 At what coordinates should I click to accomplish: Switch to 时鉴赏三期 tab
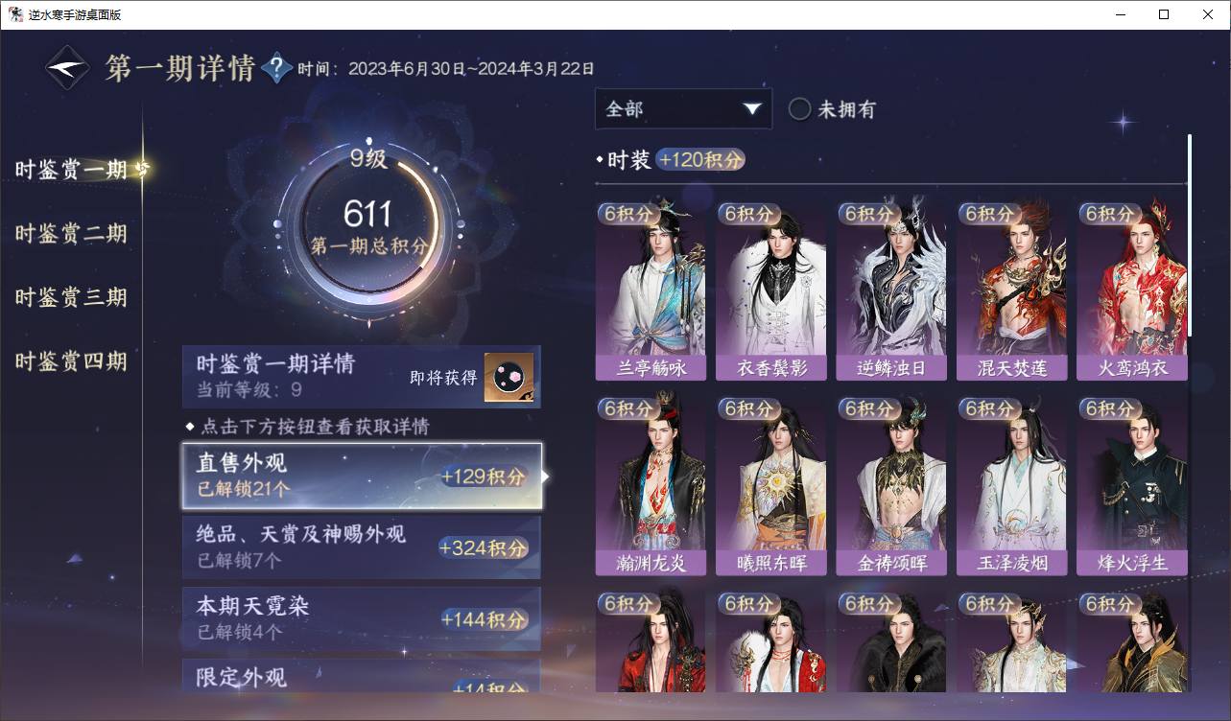(x=71, y=297)
